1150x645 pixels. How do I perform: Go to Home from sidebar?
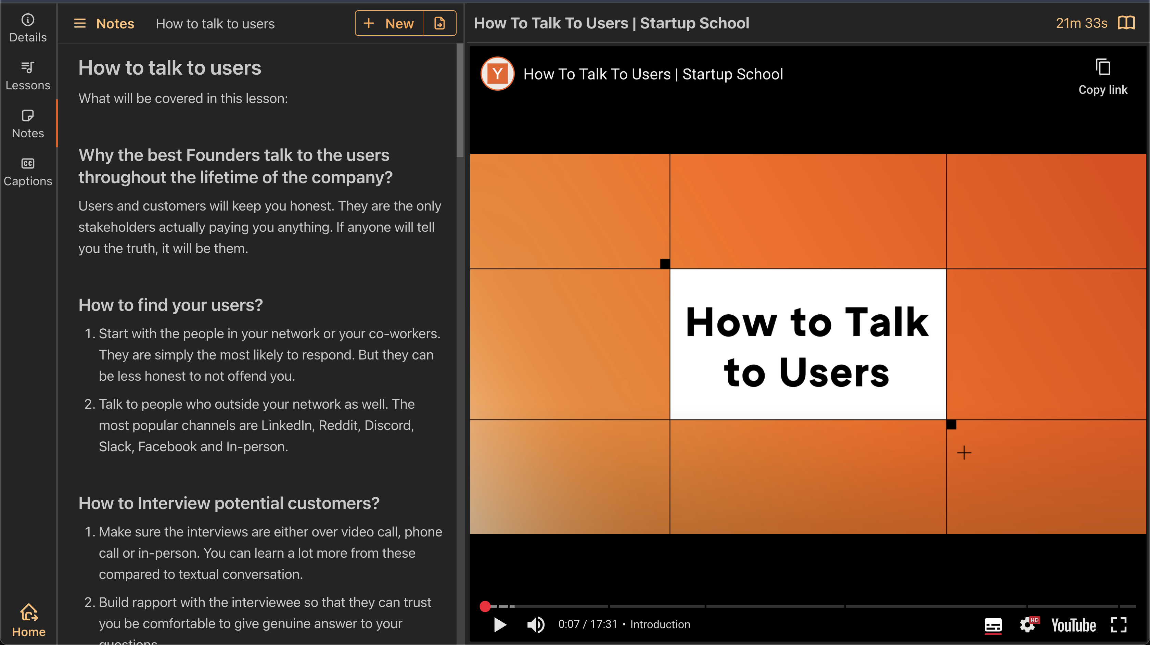pos(28,620)
